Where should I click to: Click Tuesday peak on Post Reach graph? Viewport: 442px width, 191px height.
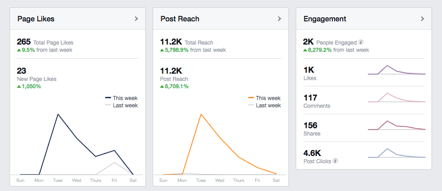(201, 114)
